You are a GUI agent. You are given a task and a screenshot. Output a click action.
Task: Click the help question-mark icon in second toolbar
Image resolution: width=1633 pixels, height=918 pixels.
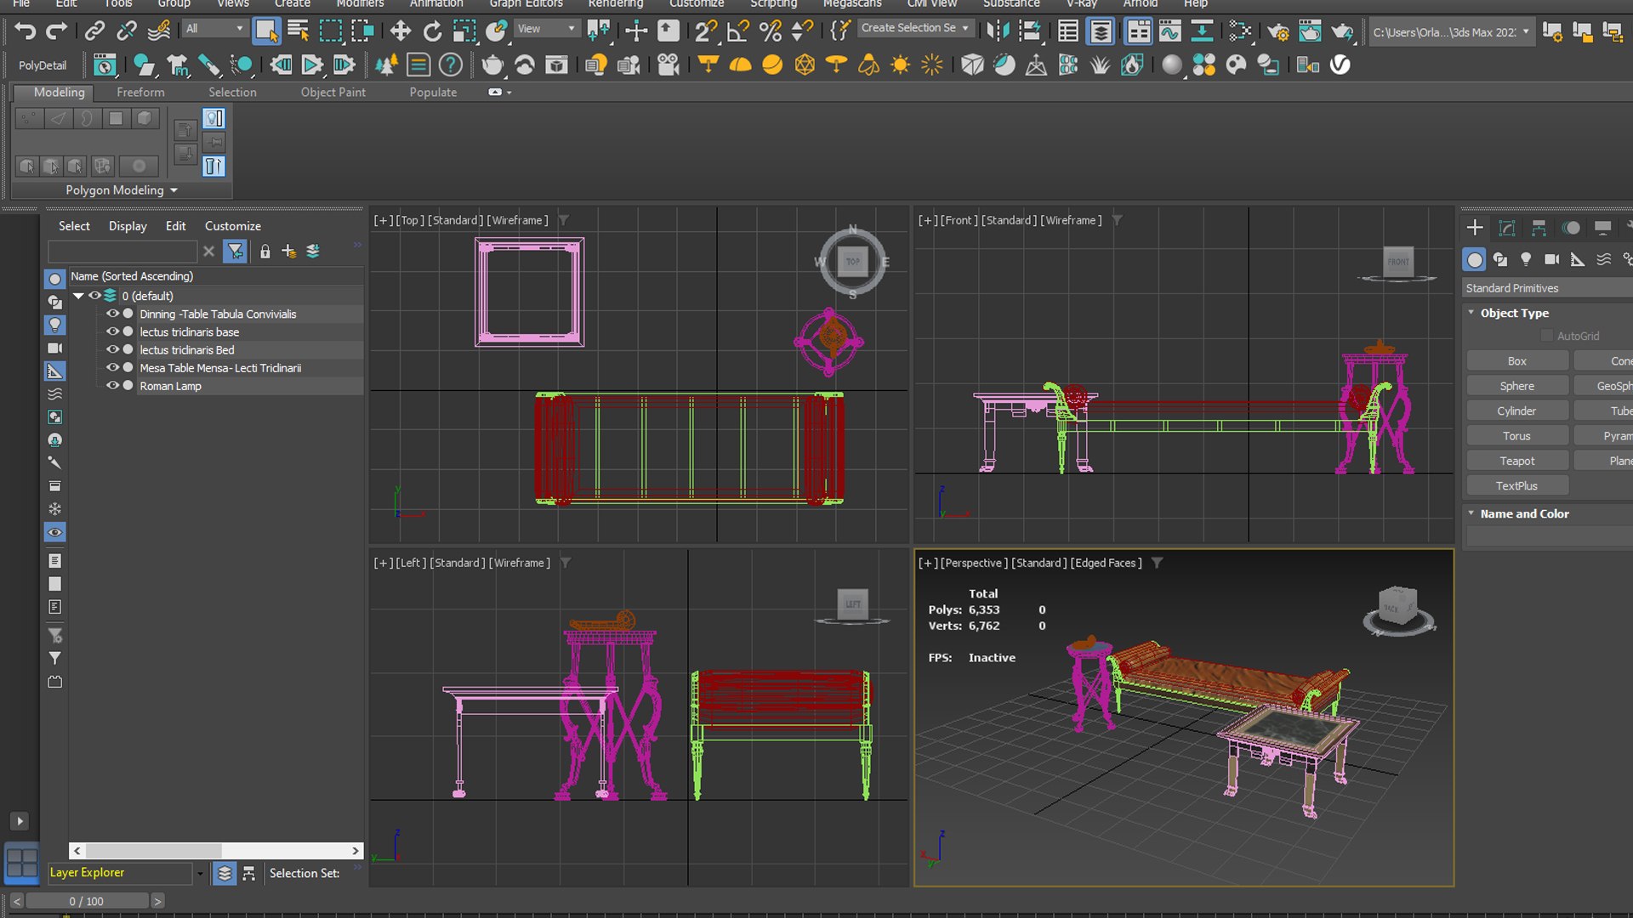(x=451, y=65)
